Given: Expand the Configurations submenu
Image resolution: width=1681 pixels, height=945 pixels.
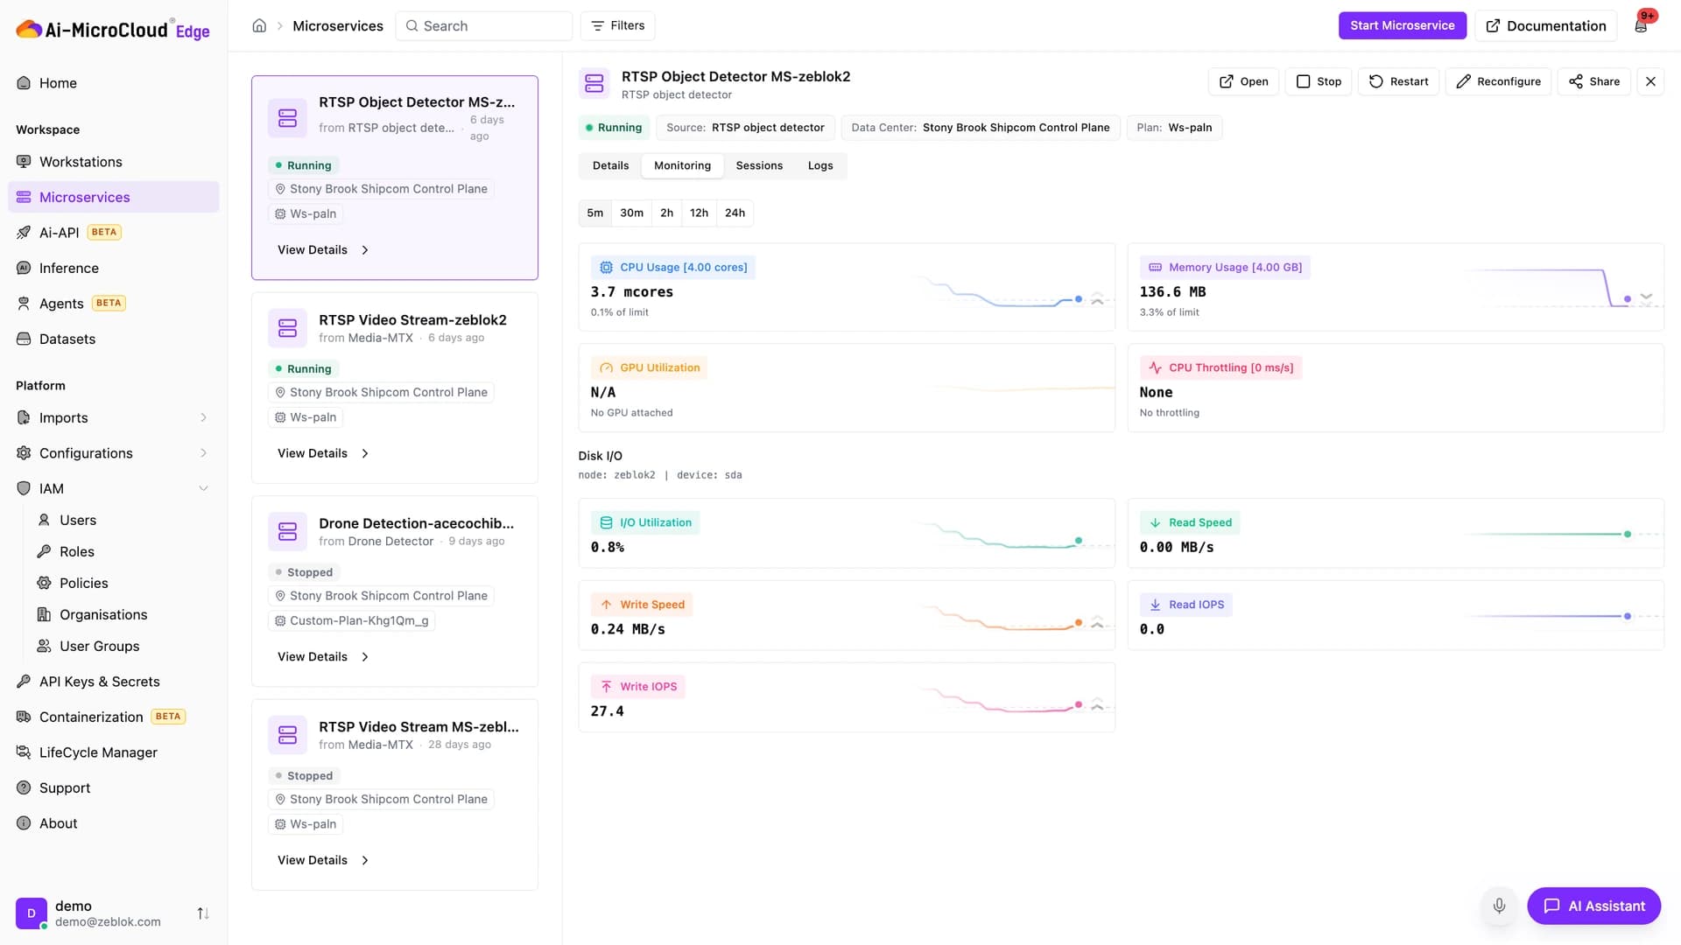Looking at the screenshot, I should (x=203, y=453).
